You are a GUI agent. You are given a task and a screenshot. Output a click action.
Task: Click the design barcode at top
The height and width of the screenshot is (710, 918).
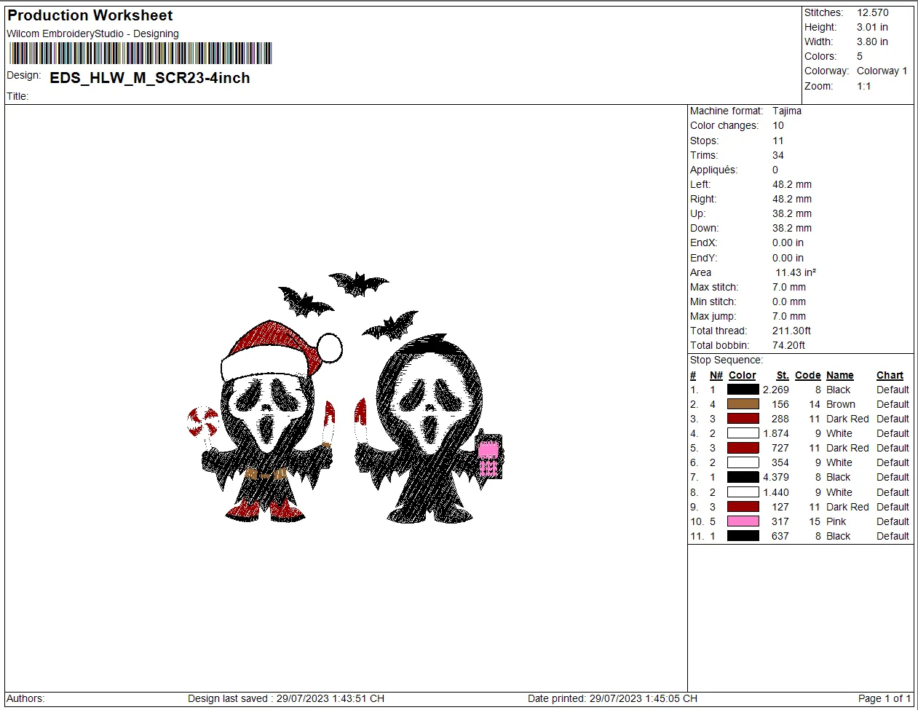pyautogui.click(x=141, y=53)
